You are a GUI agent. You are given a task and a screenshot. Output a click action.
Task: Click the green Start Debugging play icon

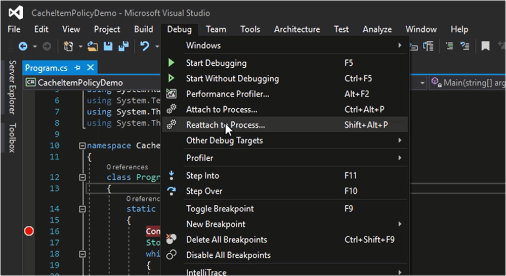coord(172,63)
